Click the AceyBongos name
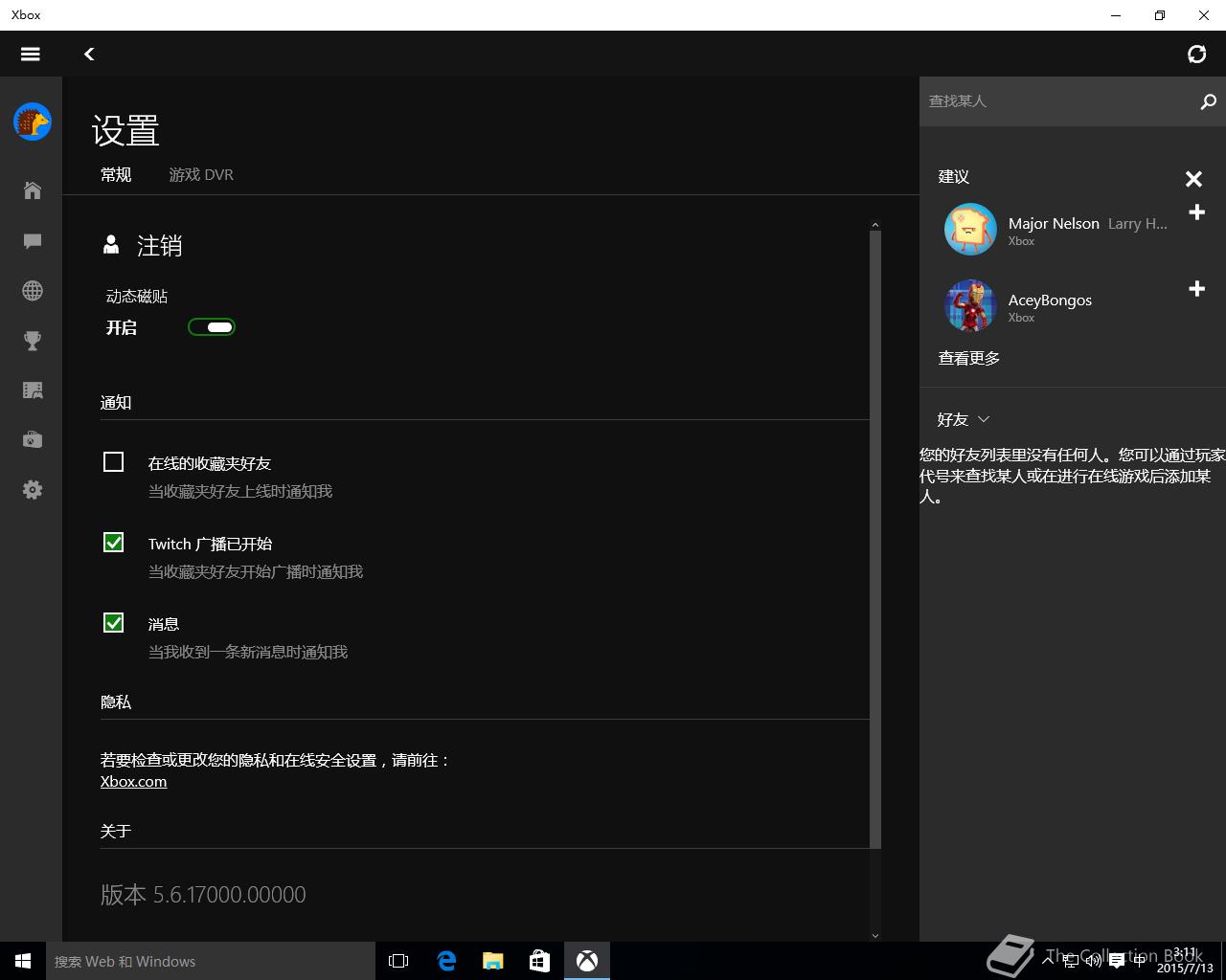The height and width of the screenshot is (980, 1226). 1050,301
